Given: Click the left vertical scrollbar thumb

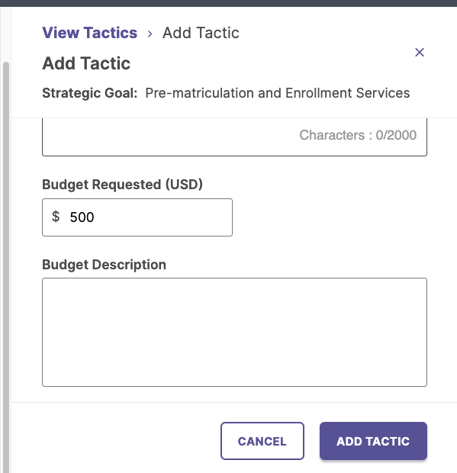Looking at the screenshot, I should point(6,265).
